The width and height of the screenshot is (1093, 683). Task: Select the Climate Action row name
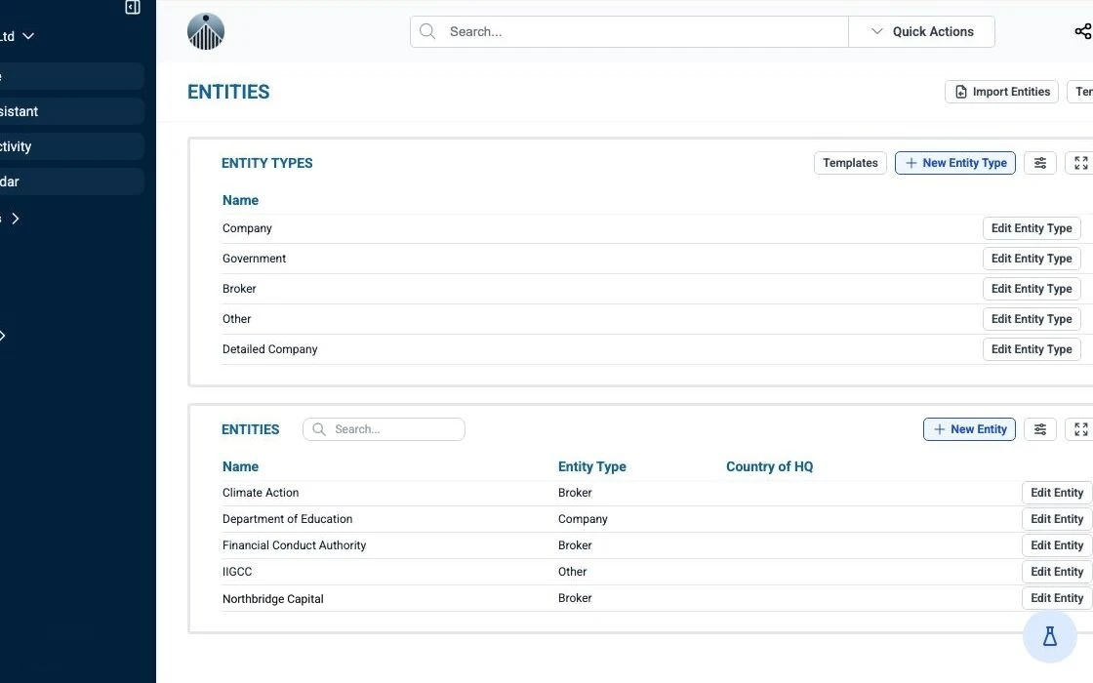(261, 493)
